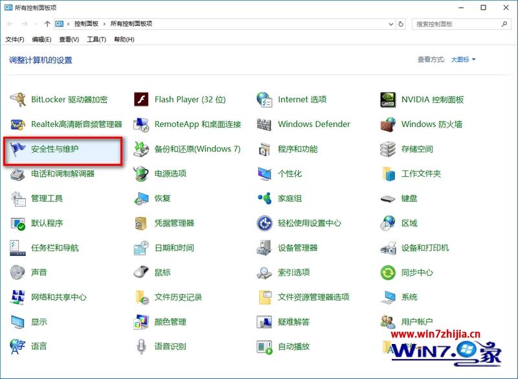Click the search magnifier icon

coord(504,24)
